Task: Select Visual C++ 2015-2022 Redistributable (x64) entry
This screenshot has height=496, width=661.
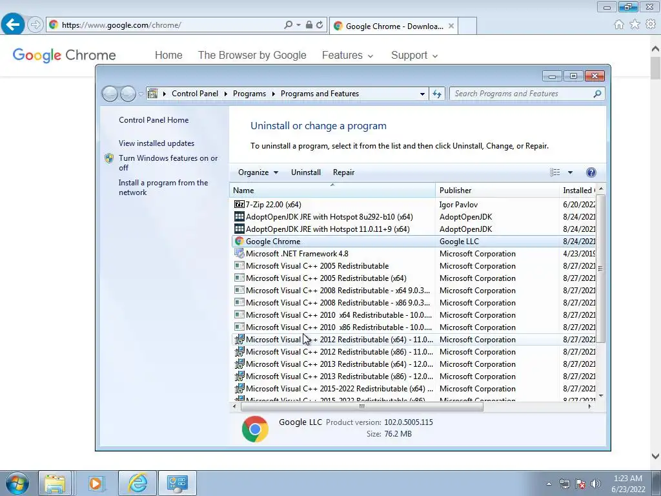Action: pyautogui.click(x=413, y=388)
